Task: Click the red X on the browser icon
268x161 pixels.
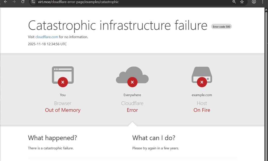Action: pyautogui.click(x=63, y=82)
